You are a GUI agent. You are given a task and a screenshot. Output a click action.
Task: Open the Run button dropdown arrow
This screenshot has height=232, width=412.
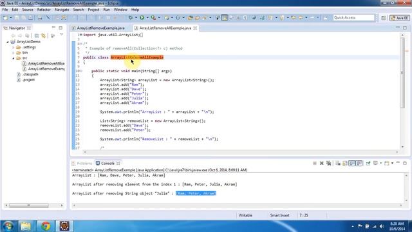tap(147, 17)
